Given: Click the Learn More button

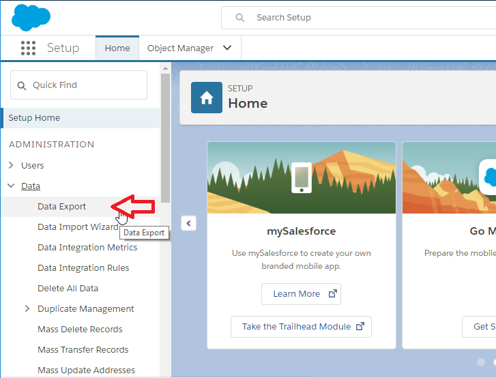Looking at the screenshot, I should [x=301, y=294].
